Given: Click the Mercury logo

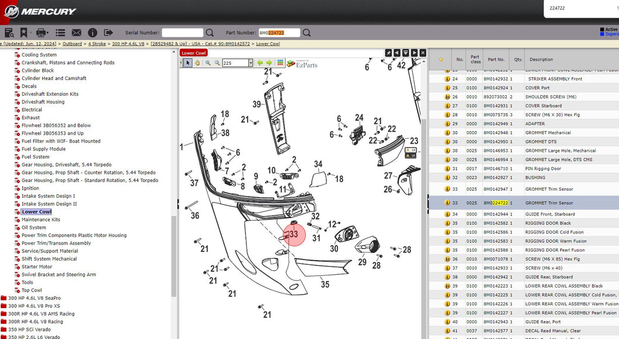Looking at the screenshot, I should 40,12.
